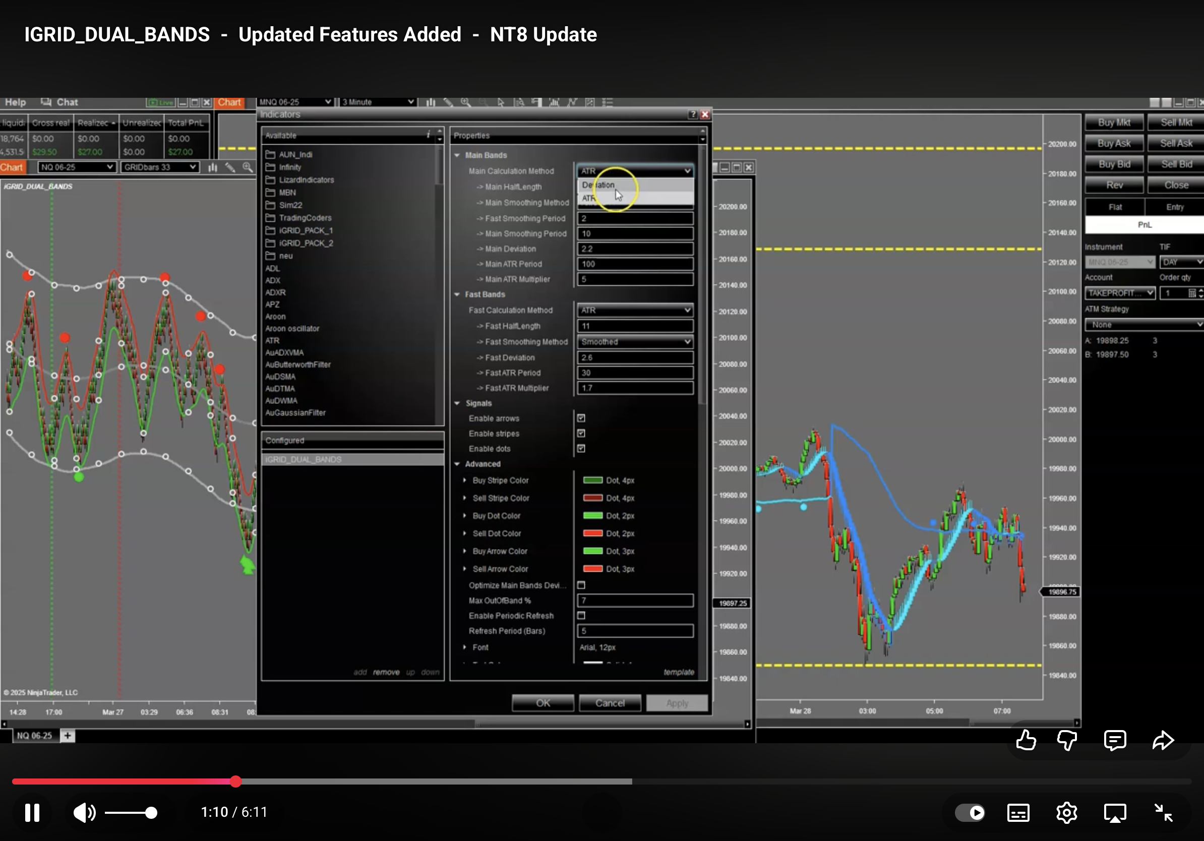The image size is (1204, 841).
Task: Exit fullscreen mode icon
Action: 1164,812
